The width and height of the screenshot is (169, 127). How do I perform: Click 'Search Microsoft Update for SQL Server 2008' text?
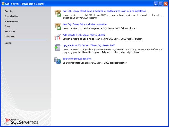coord(95,63)
